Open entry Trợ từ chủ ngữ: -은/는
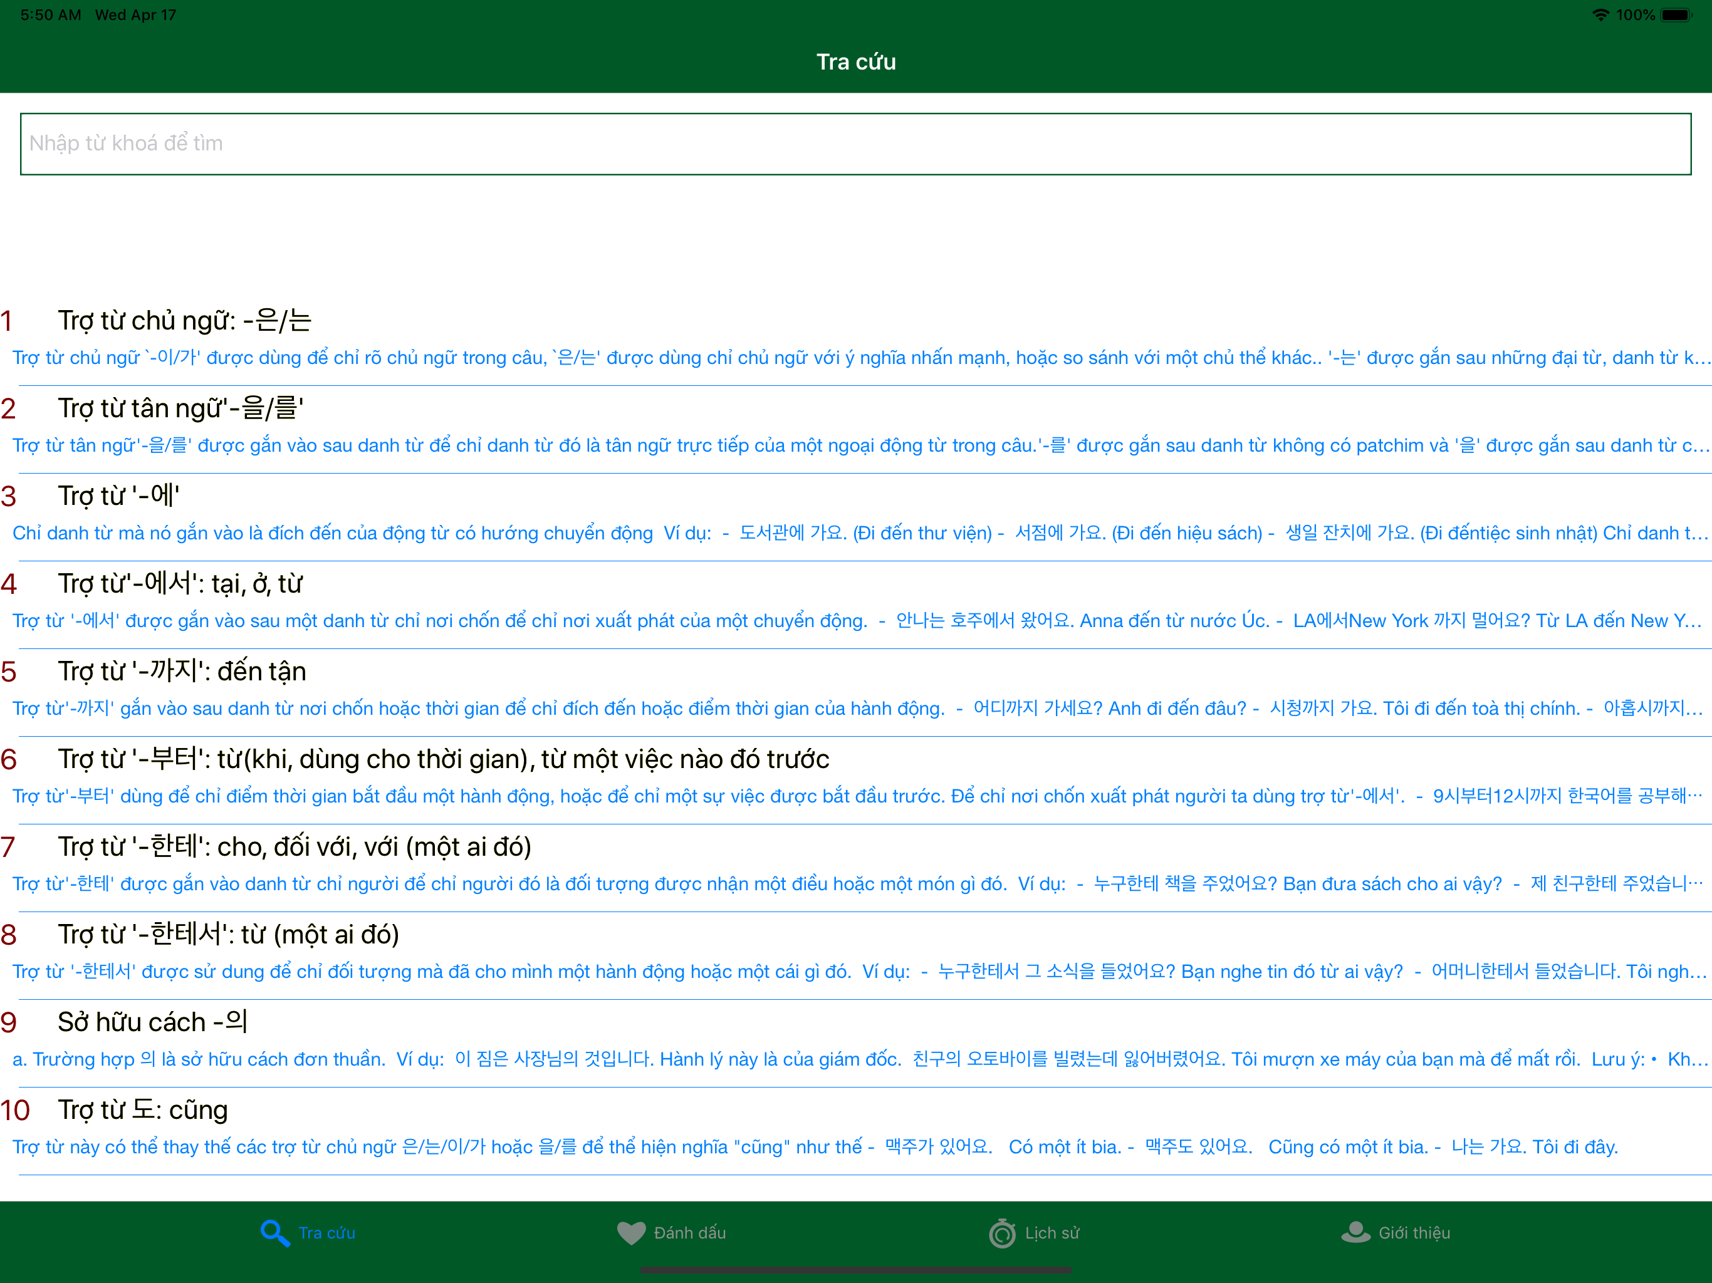This screenshot has width=1712, height=1283. click(184, 320)
